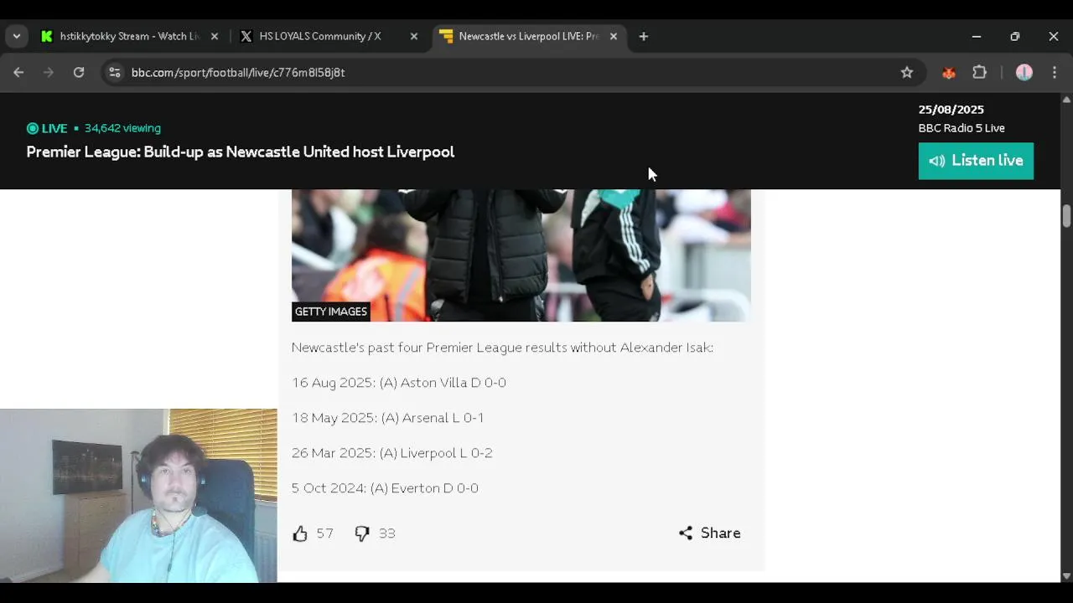
Task: Click the scrollbar down arrow
Action: [x=1066, y=576]
